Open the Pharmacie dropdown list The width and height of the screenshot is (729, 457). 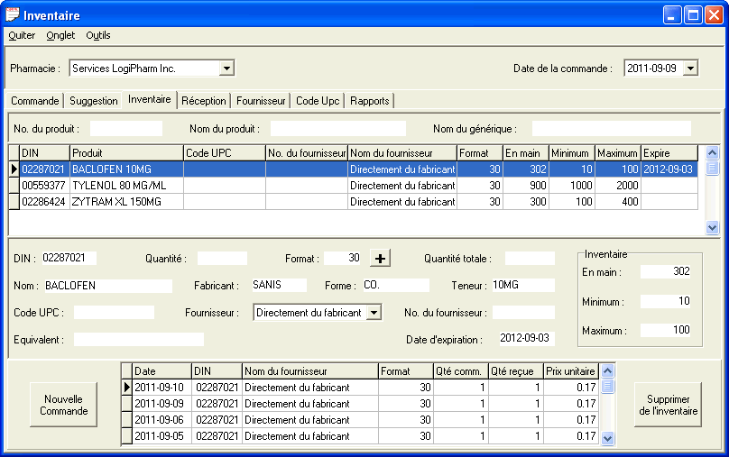[226, 68]
